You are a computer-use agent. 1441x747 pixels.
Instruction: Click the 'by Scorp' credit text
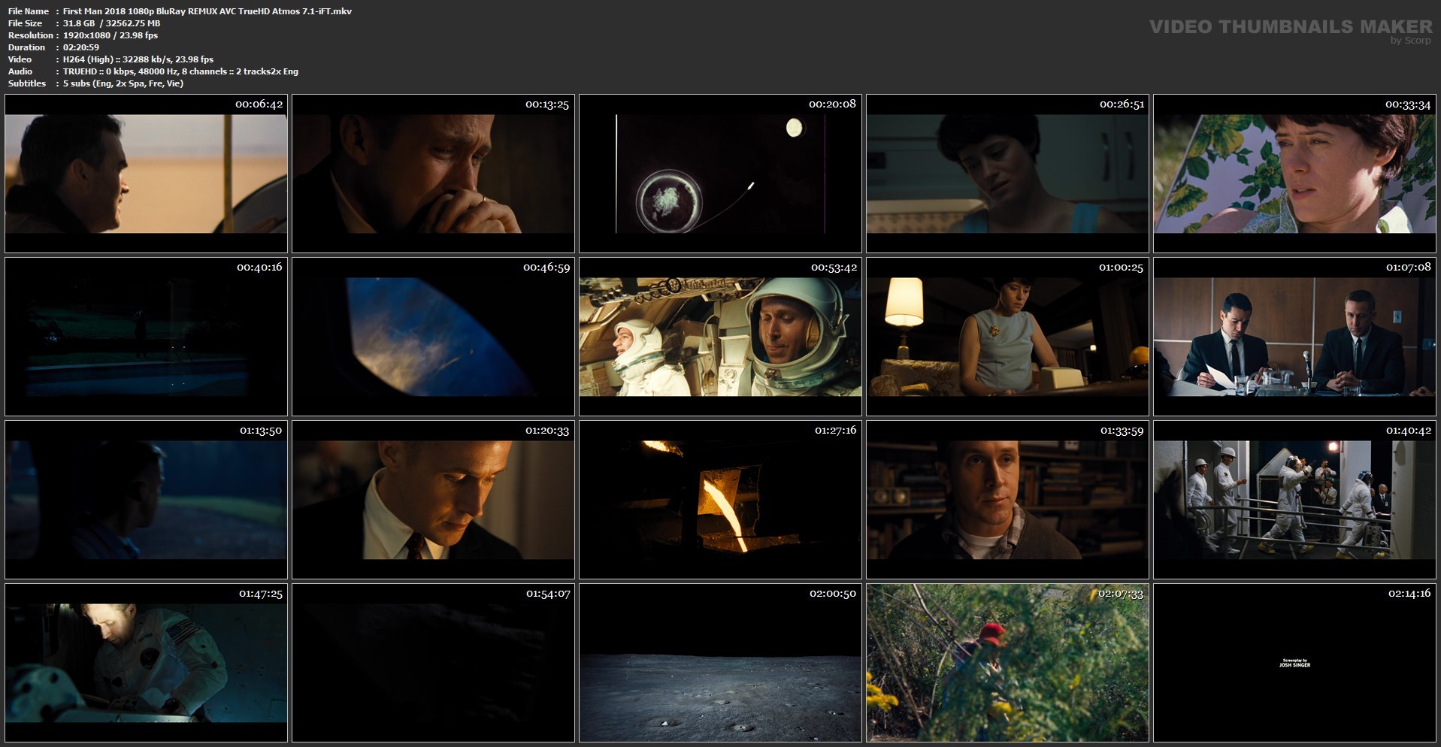click(1411, 41)
